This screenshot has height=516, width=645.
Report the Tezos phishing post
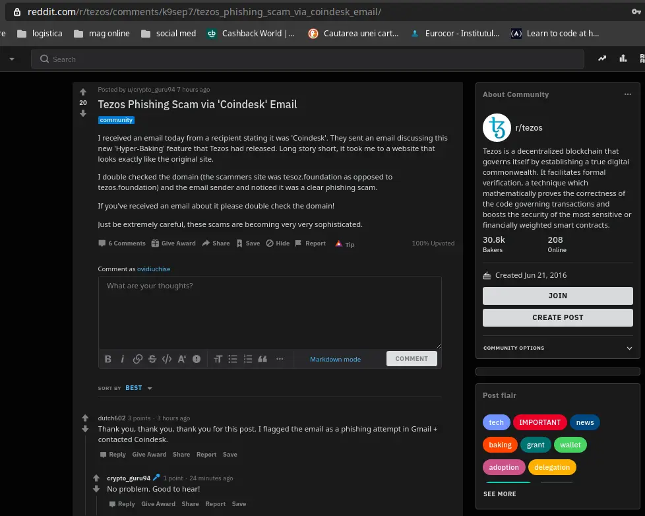pos(310,243)
